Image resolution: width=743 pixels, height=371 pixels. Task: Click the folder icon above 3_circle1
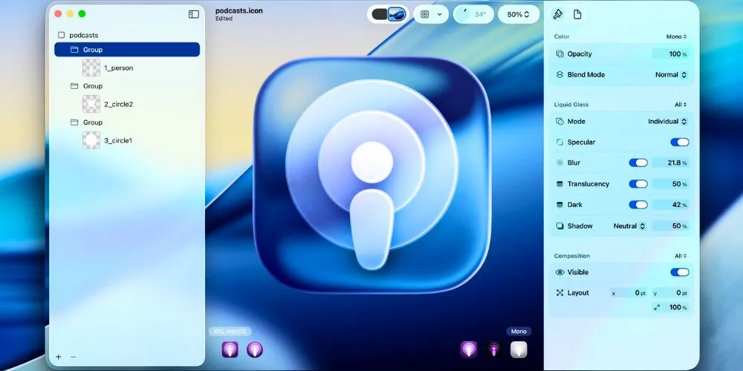coord(74,122)
